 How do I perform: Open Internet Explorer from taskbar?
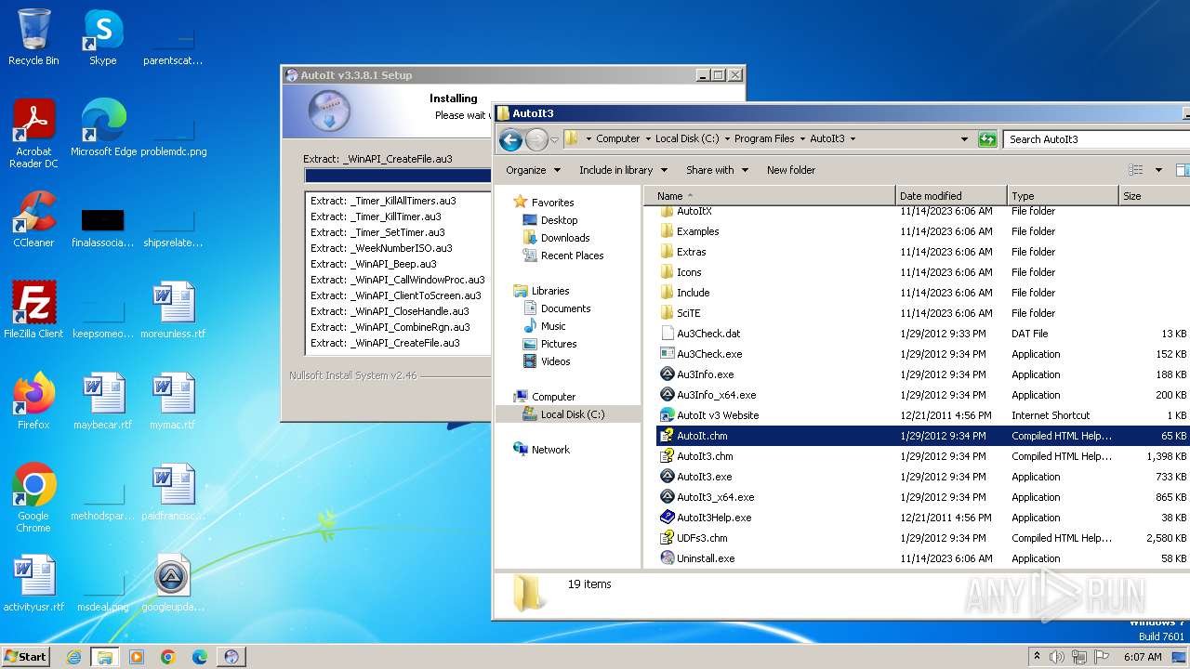click(x=73, y=657)
